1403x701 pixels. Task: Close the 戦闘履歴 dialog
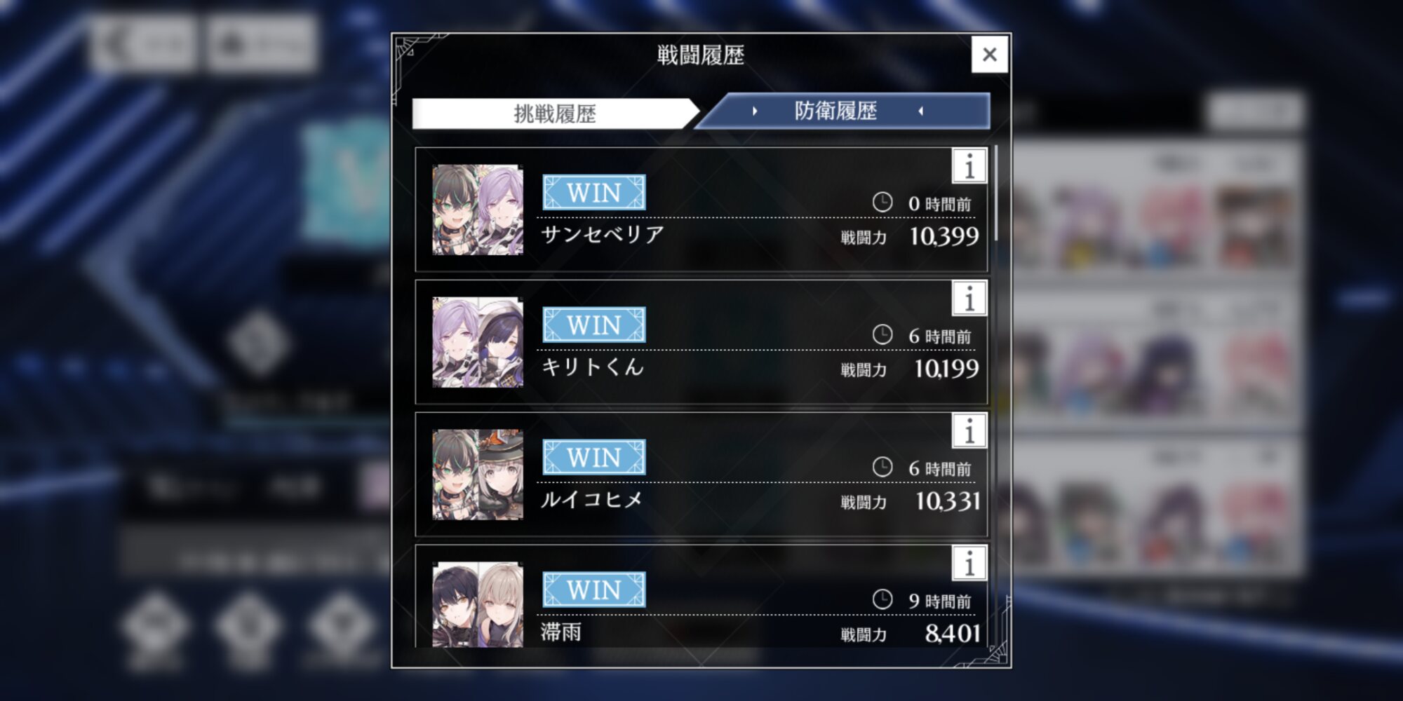[x=989, y=54]
